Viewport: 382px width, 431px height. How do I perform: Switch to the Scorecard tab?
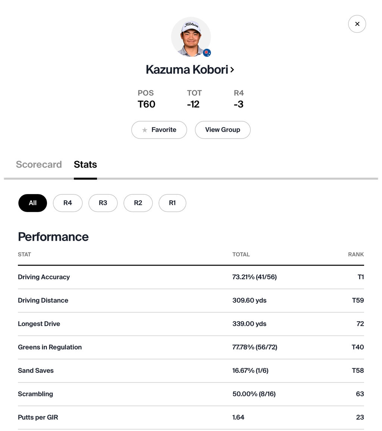coord(39,164)
